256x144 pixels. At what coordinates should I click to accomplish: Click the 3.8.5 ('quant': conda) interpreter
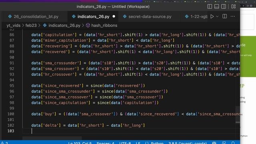[x=188, y=143]
